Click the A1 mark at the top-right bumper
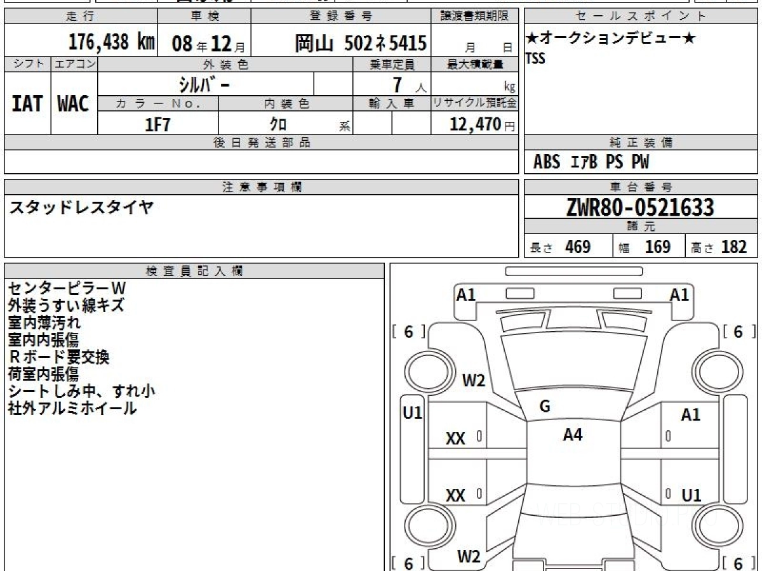This screenshot has height=571, width=762. (679, 294)
